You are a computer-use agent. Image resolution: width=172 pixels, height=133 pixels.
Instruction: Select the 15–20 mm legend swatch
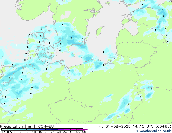click(x=42, y=129)
